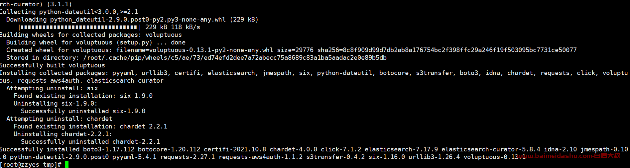
Task: Click the green terminal cursor block
Action: pyautogui.click(x=66, y=164)
